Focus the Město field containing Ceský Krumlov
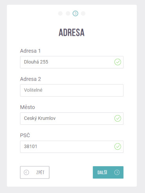This screenshot has width=145, height=193. [x=72, y=118]
